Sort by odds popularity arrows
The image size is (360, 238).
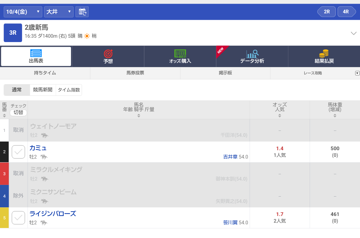280,115
